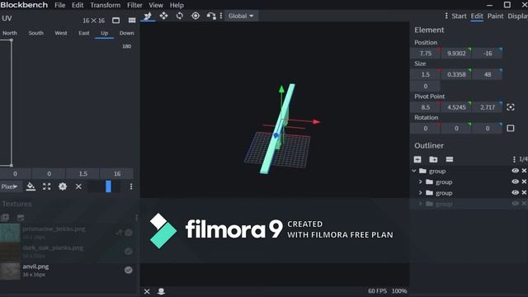Open the View menu

coord(156,5)
